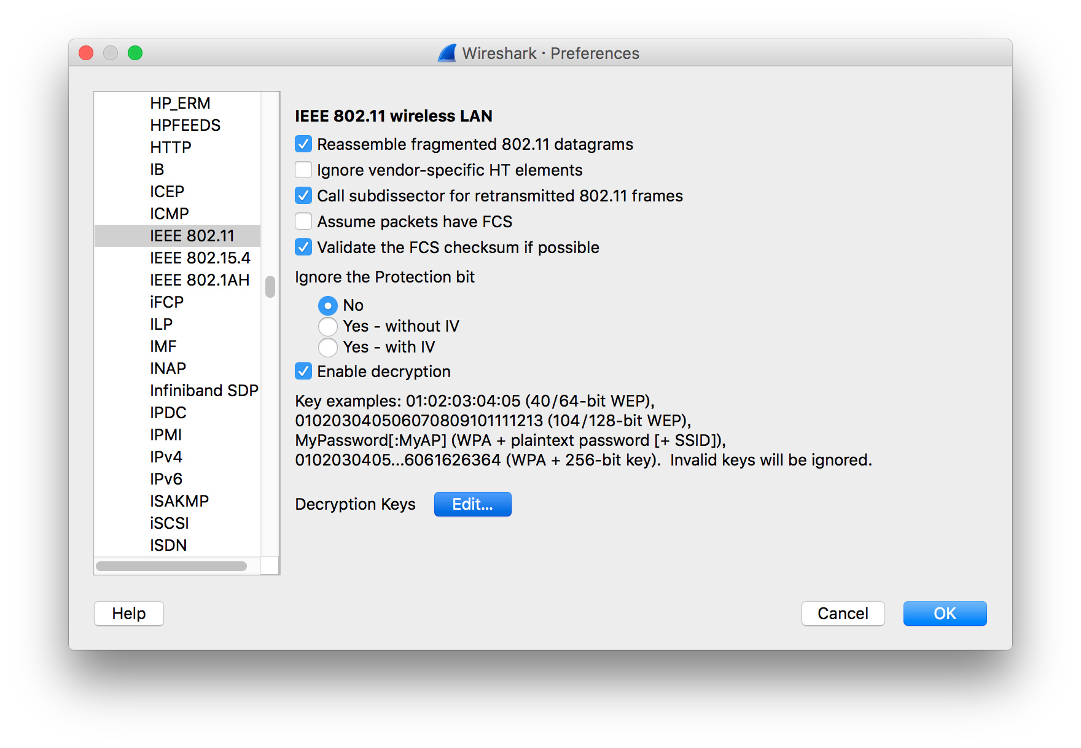Select Infiniband SDP protocol entry
Screen dimensions: 1081x748
(178, 391)
